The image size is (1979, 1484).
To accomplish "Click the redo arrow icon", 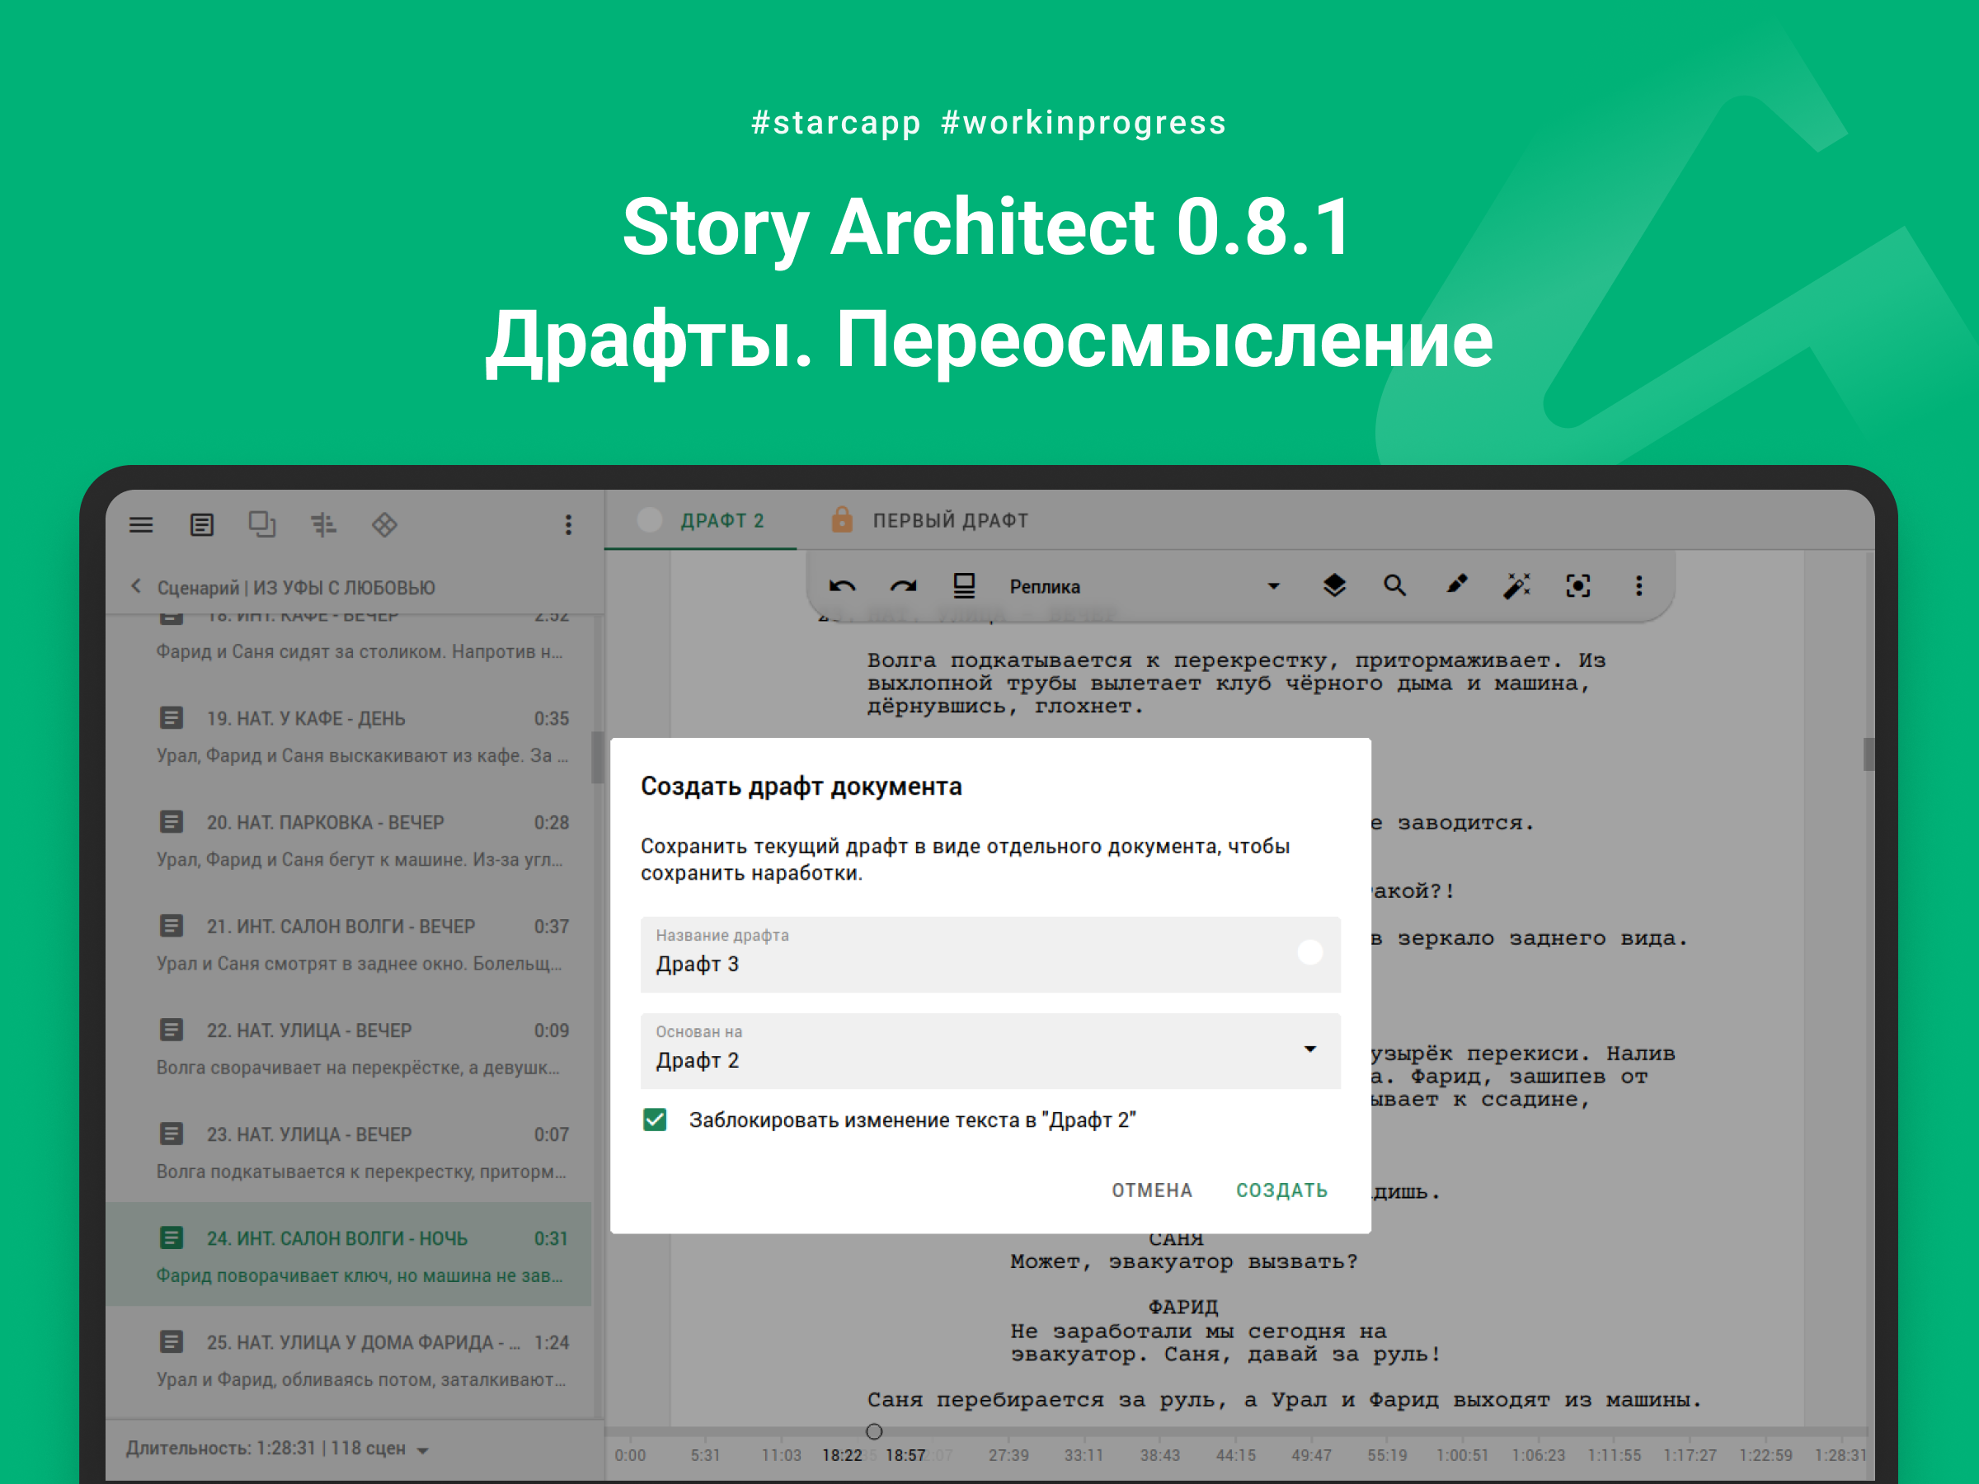I will tap(903, 587).
